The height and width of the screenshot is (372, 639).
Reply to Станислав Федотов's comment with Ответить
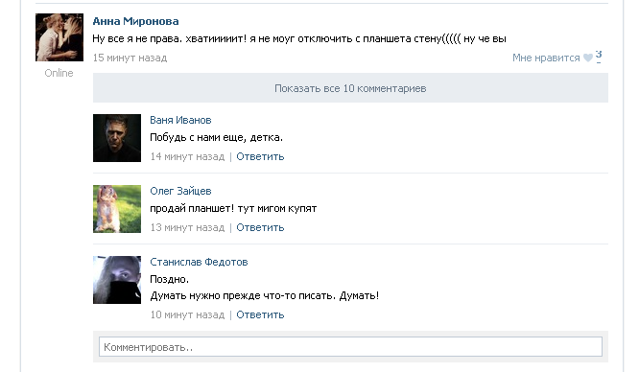[x=260, y=314]
